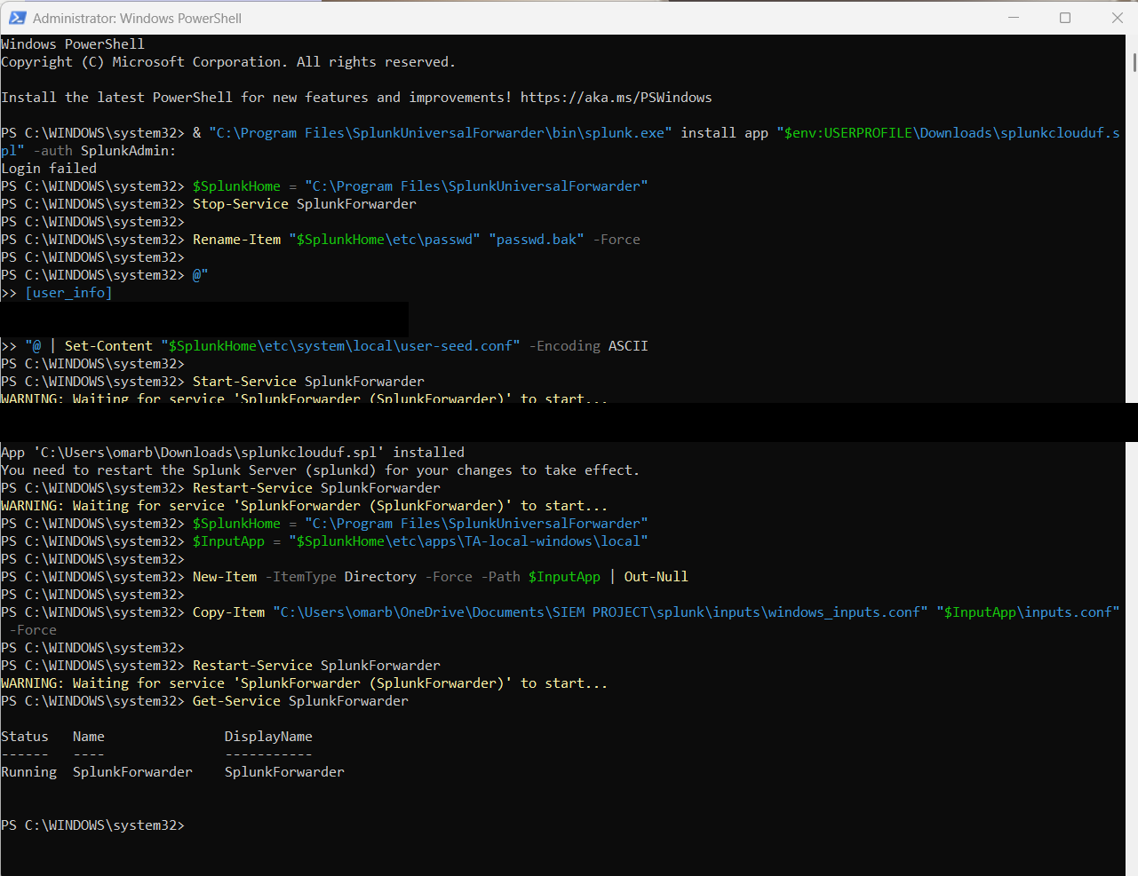The height and width of the screenshot is (876, 1138).
Task: Click the "$InputApp =" variable assignment
Action: (x=236, y=541)
